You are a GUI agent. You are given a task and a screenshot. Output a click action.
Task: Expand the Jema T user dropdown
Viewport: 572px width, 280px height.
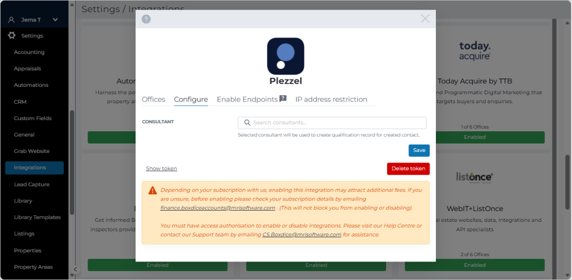55,20
